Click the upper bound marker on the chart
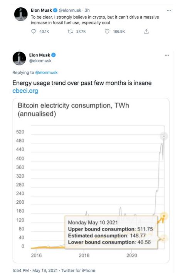 point(164,136)
